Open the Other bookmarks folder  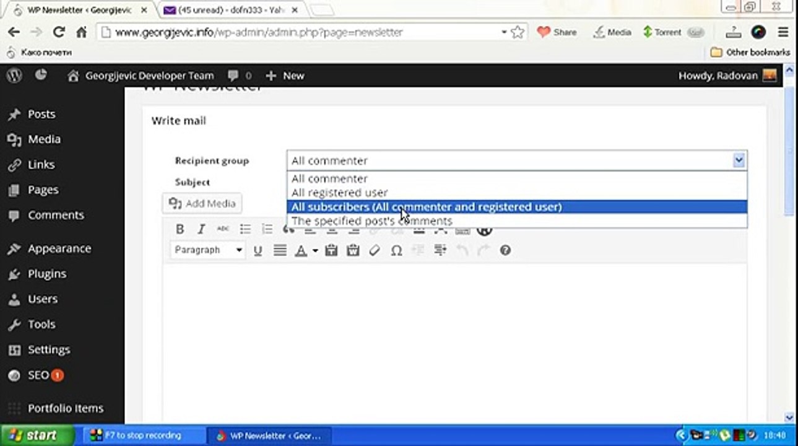point(750,52)
